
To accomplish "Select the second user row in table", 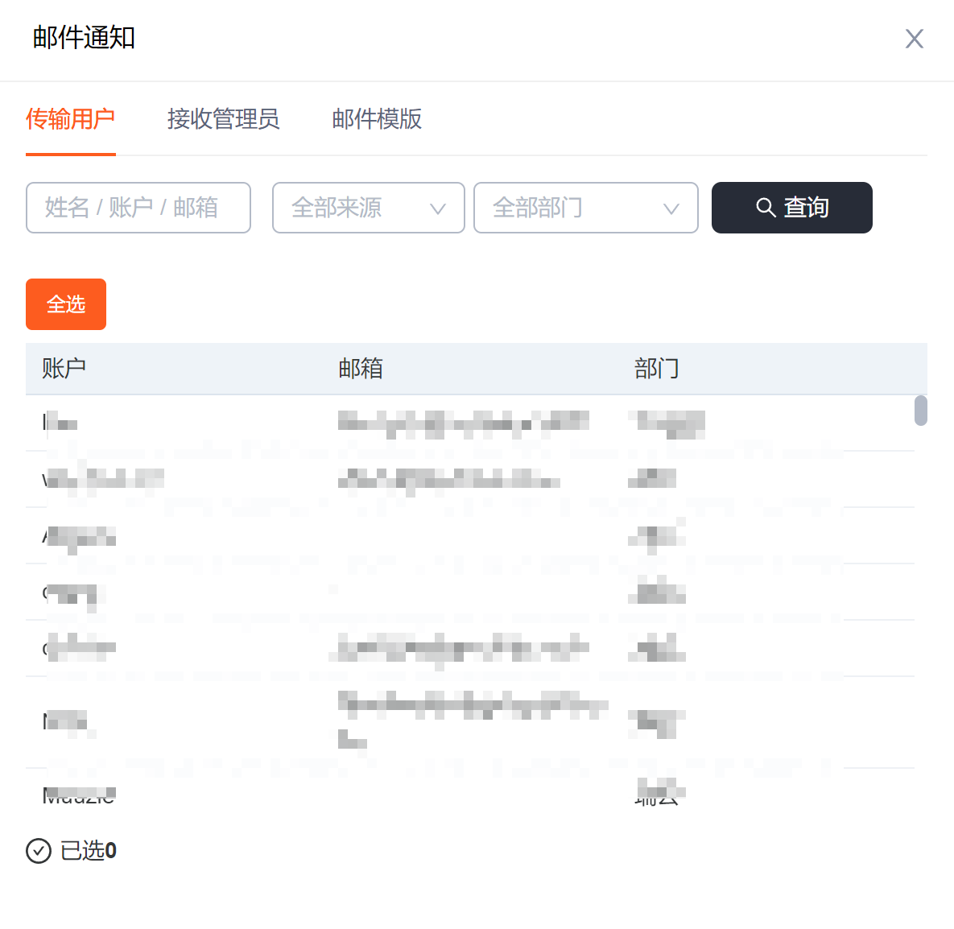I will point(467,480).
